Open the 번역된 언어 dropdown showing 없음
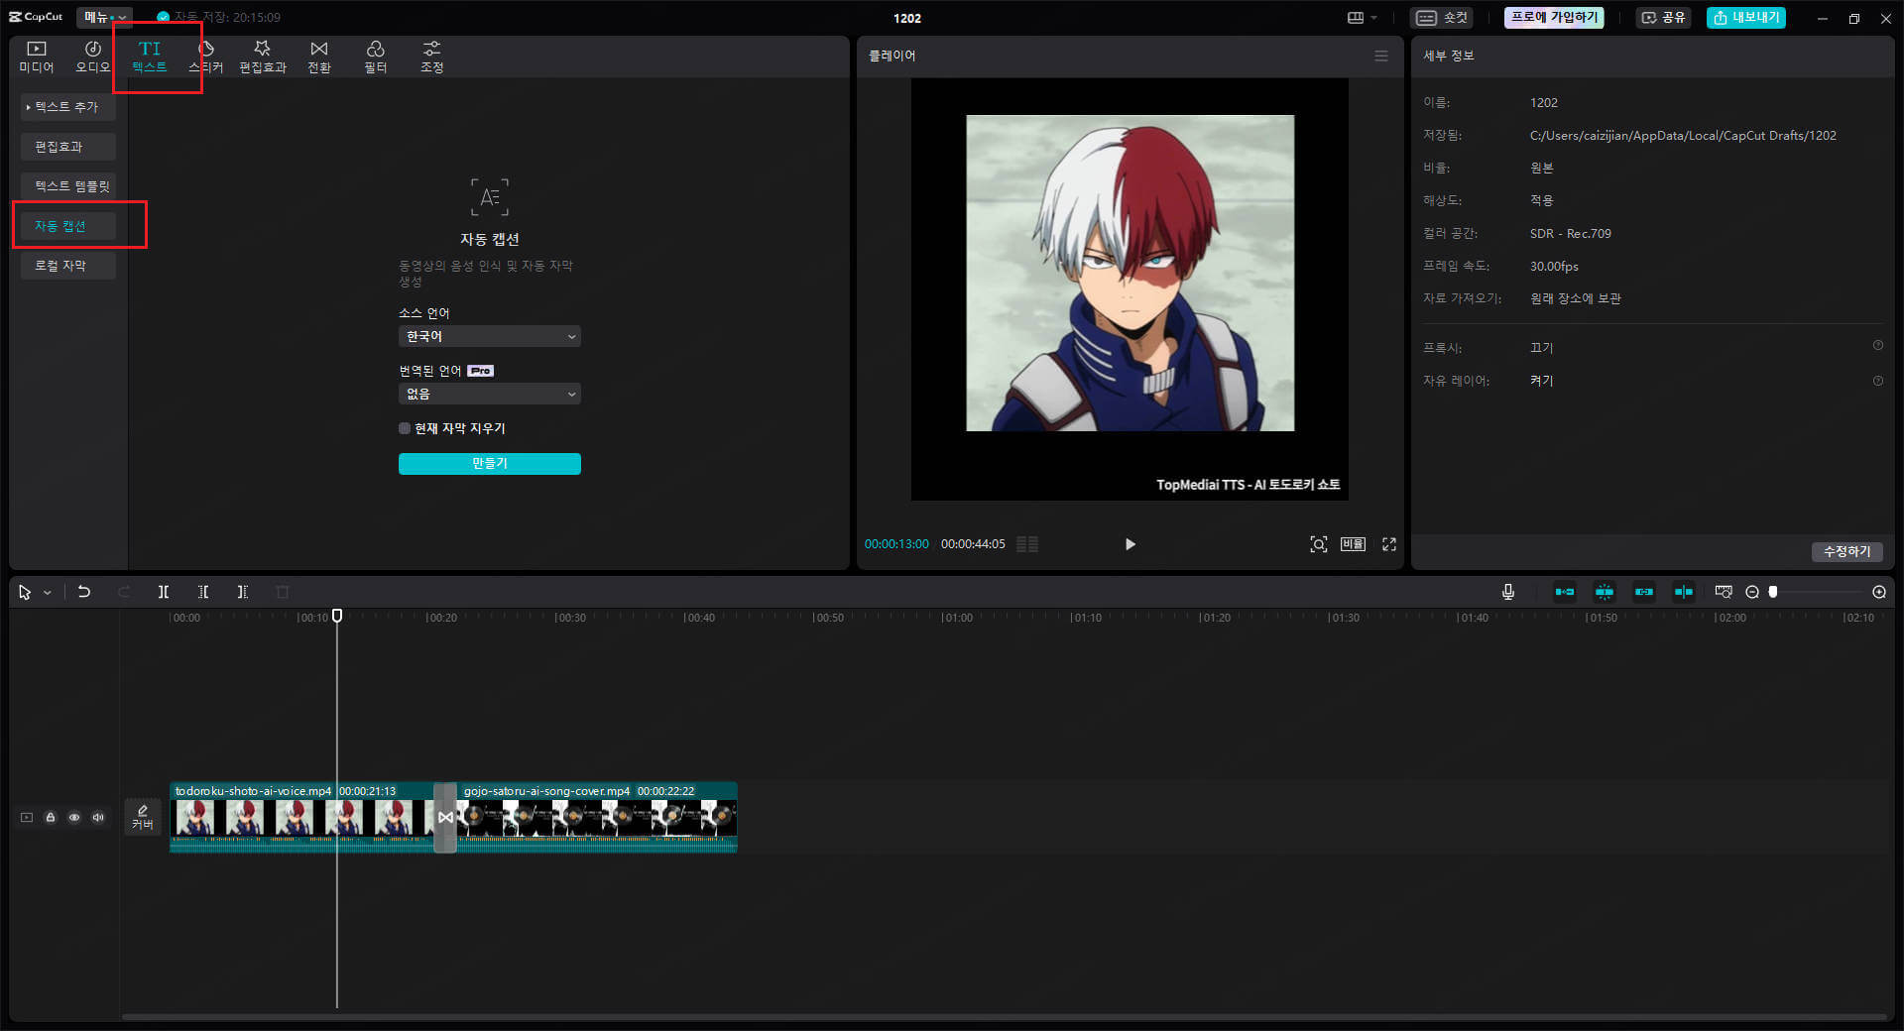The width and height of the screenshot is (1904, 1031). (x=490, y=394)
